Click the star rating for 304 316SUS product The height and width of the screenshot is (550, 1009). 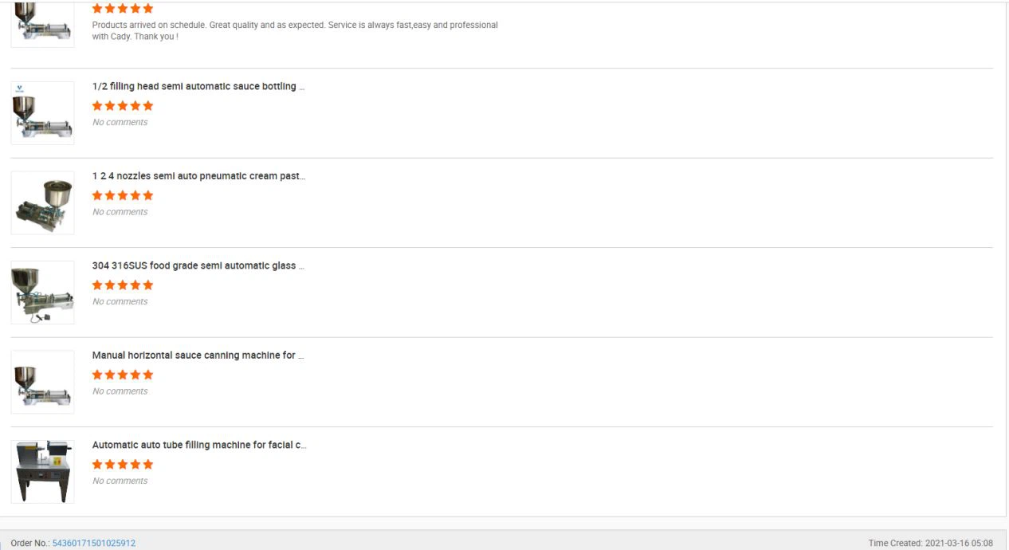coord(123,285)
